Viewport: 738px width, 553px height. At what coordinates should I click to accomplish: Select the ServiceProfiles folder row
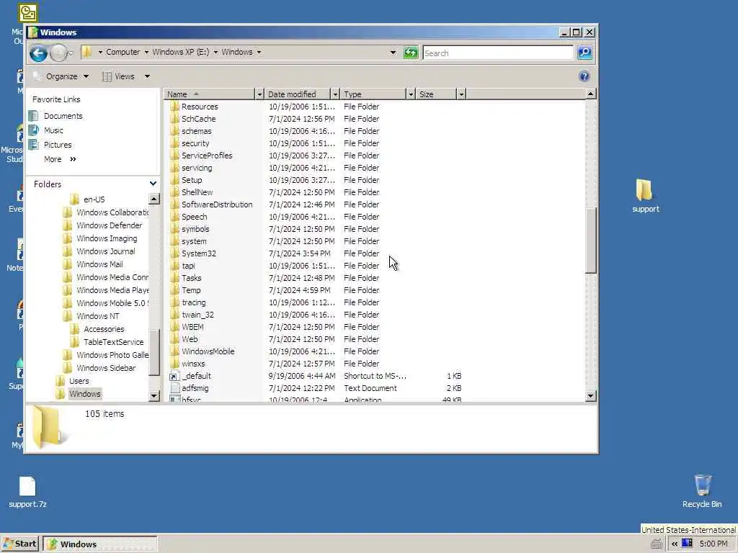[x=316, y=156]
